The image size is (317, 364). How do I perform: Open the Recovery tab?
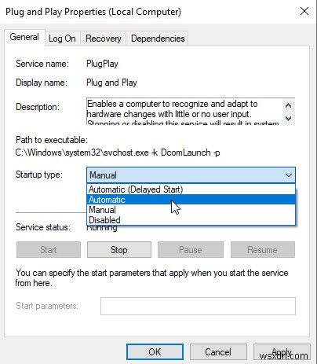104,39
